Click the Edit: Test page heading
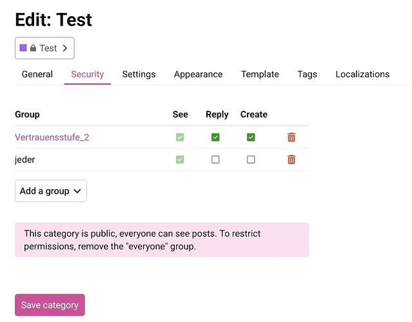The image size is (412, 322). coord(54,20)
